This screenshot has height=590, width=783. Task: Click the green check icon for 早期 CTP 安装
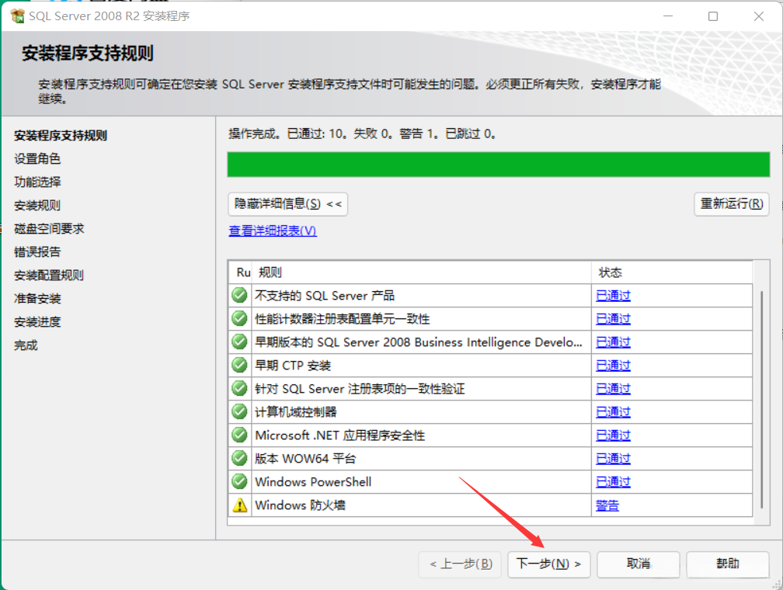240,366
